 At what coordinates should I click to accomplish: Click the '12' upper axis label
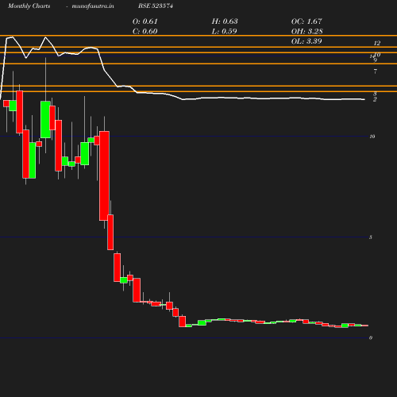[377, 43]
